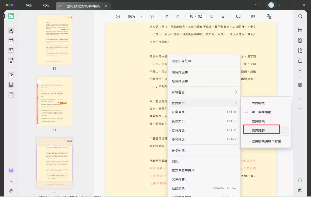This screenshot has height=197, width=311.
Task: Run OCR text recognition
Action: [x=300, y=31]
